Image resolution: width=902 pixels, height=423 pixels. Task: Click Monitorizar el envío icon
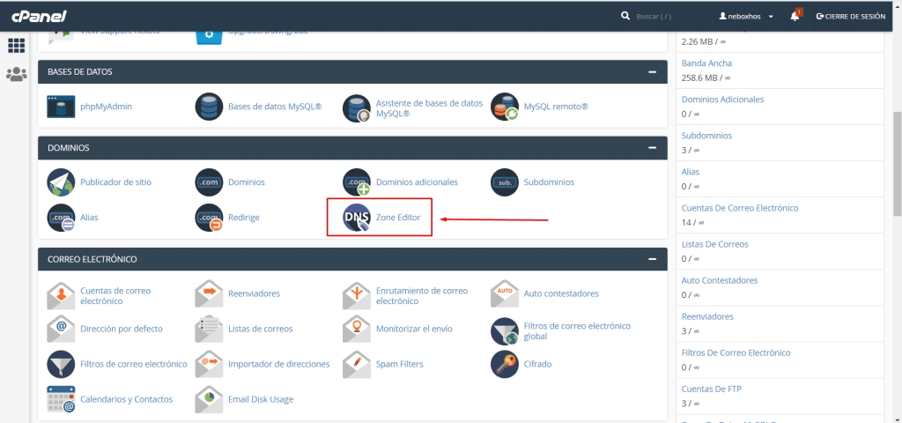coord(357,330)
